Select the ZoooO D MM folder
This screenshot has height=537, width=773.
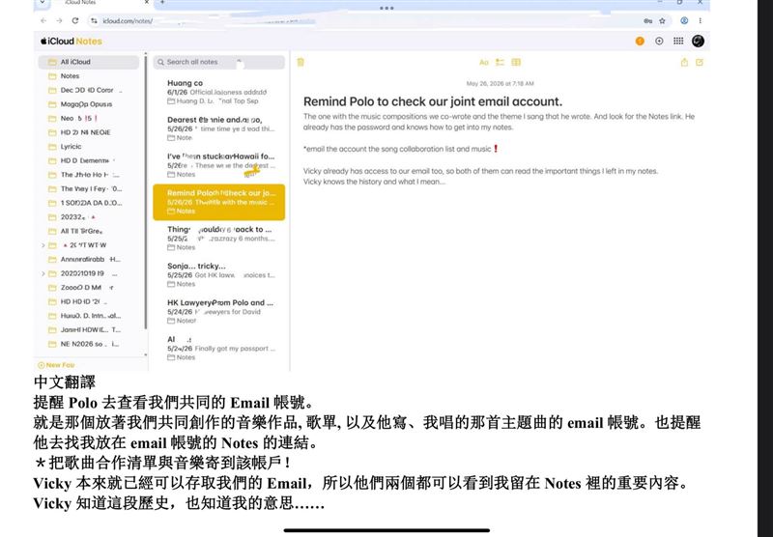click(x=89, y=288)
